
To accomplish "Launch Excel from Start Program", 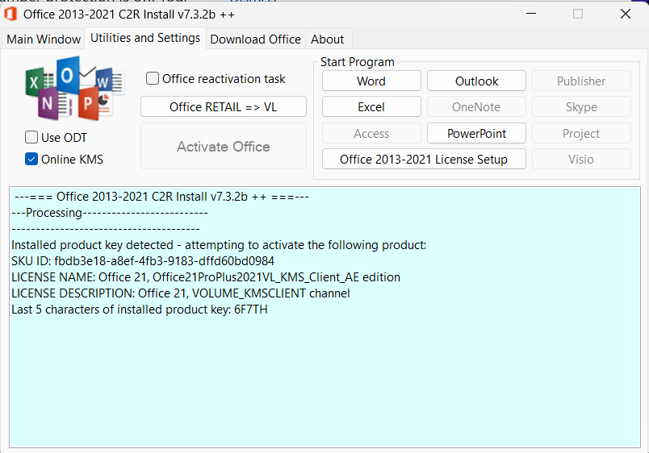I will [371, 107].
